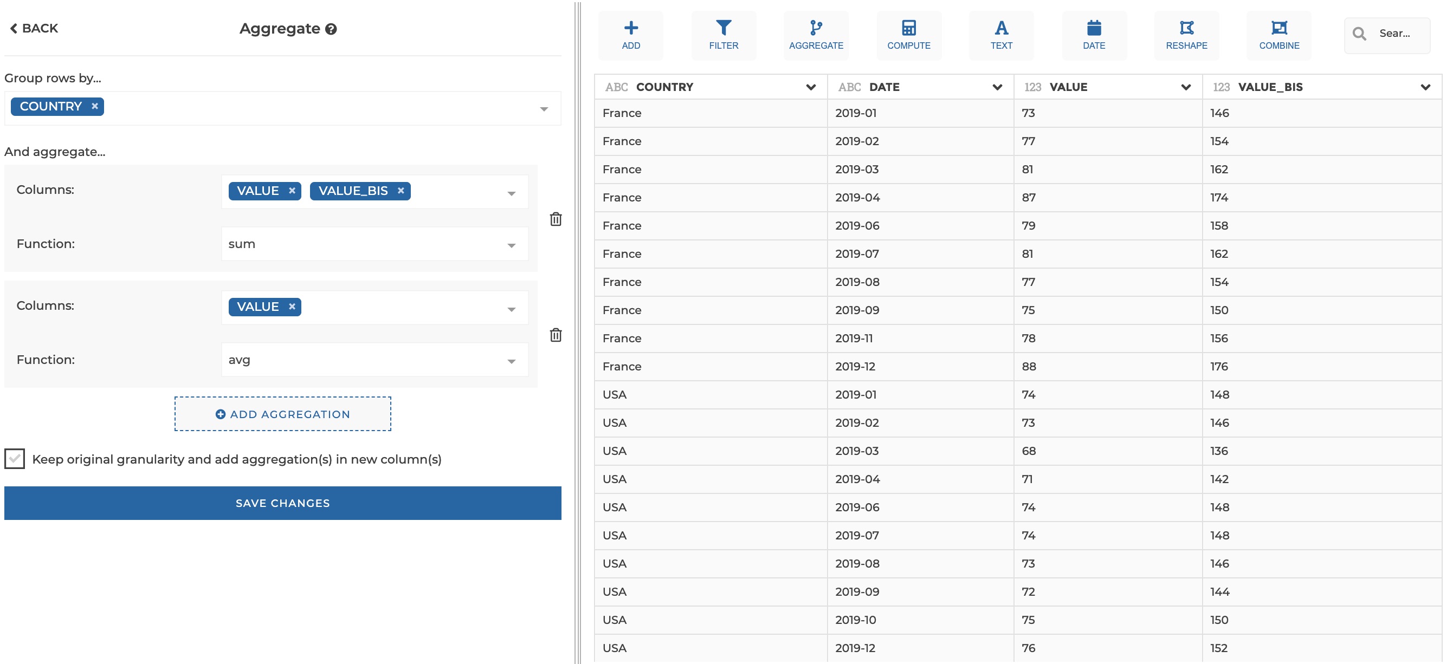This screenshot has height=664, width=1446.
Task: Open the Filter tool
Action: 724,35
